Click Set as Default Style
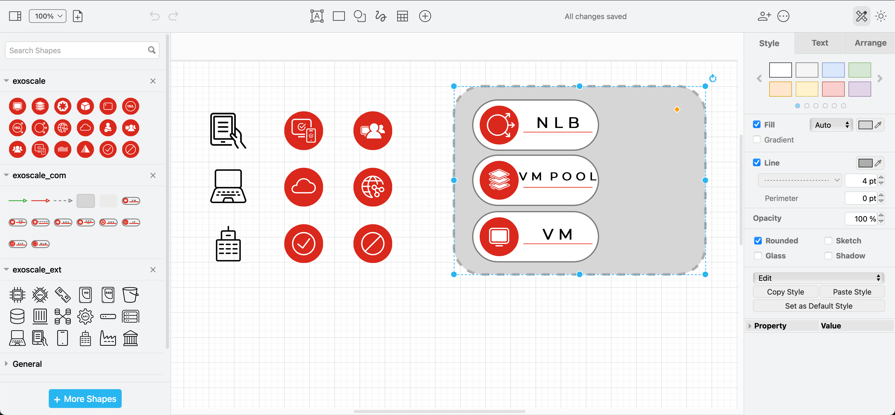The width and height of the screenshot is (895, 415). click(819, 306)
